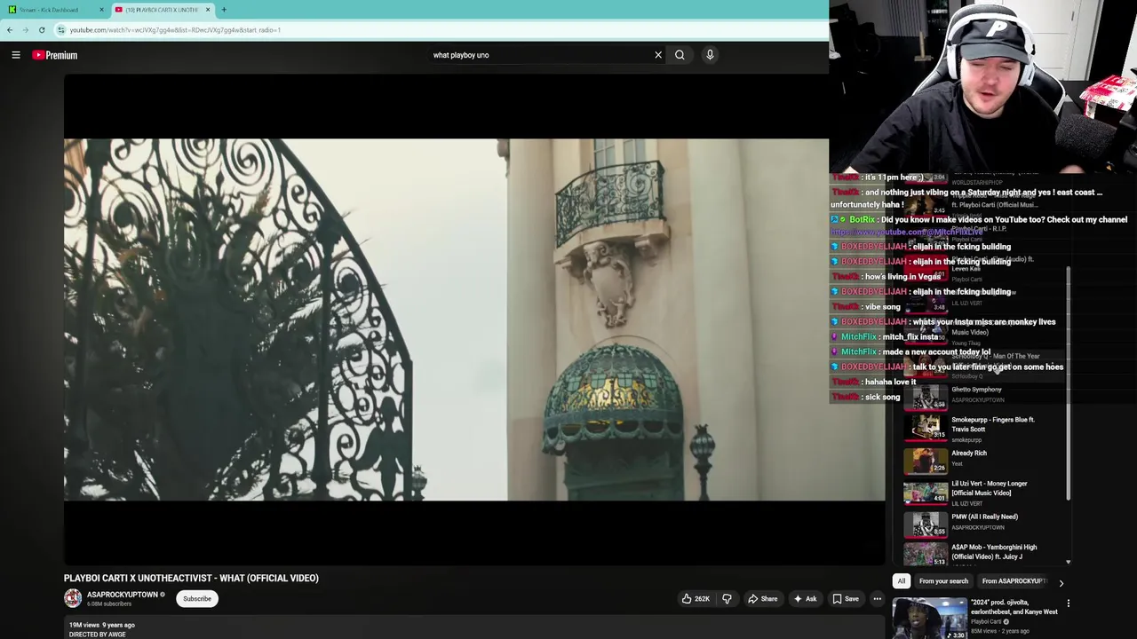Open ASAPROCKYUPTOWN channel avatar
The height and width of the screenshot is (639, 1137).
(73, 599)
